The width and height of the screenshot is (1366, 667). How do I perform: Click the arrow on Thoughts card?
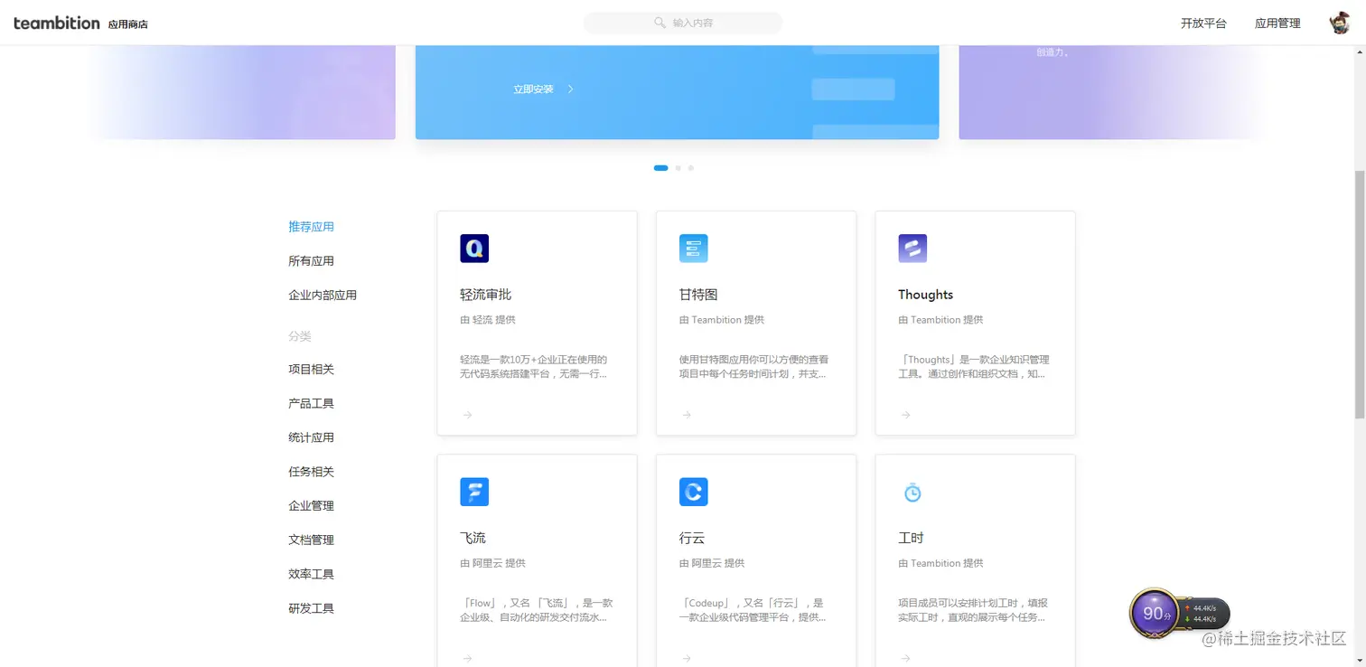click(905, 415)
